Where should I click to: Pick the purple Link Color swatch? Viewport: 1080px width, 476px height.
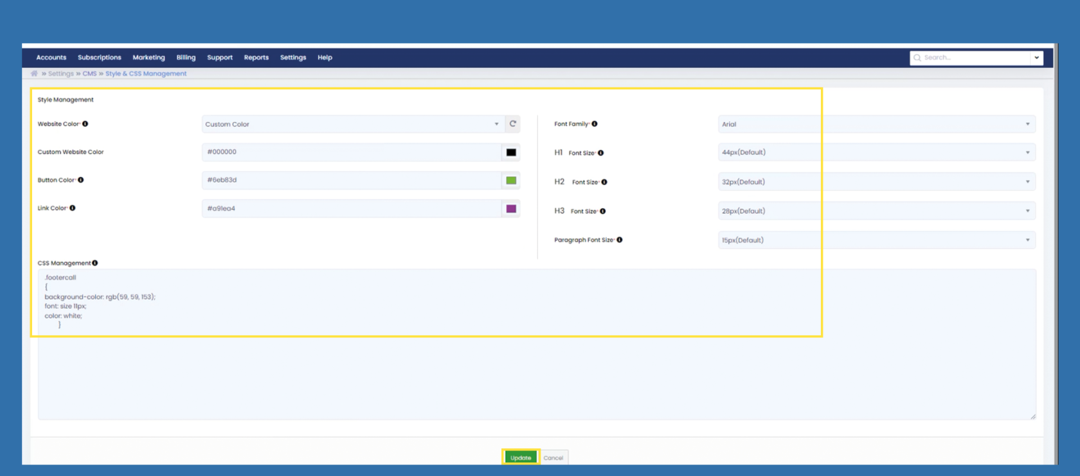[511, 209]
